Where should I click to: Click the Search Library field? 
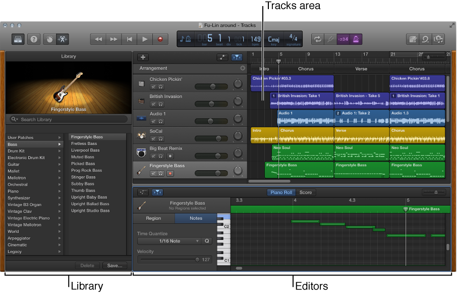coord(68,119)
